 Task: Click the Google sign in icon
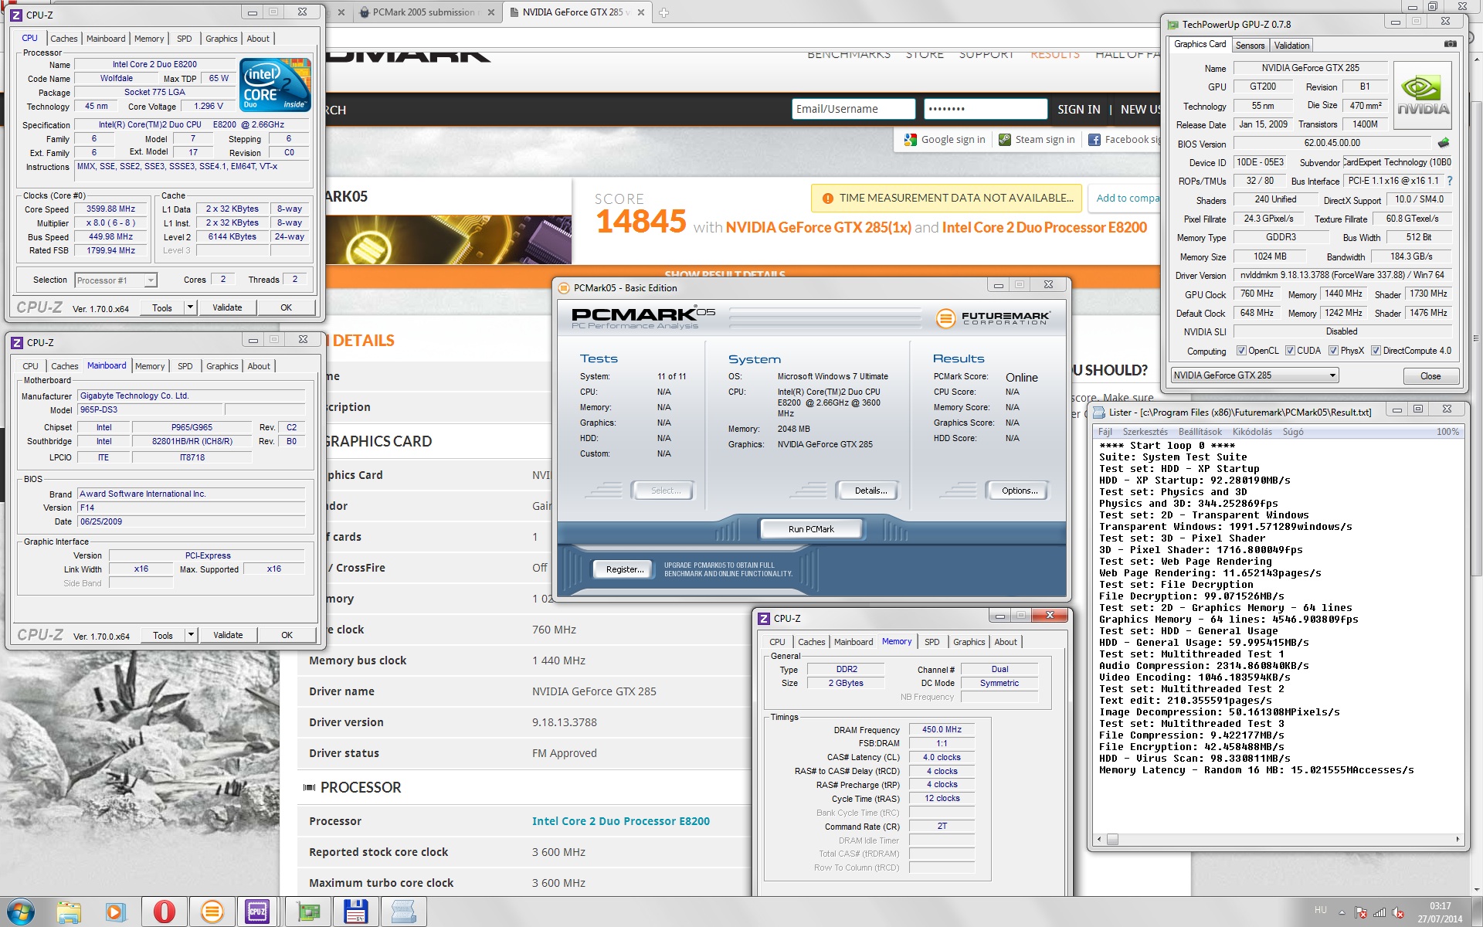click(x=909, y=140)
